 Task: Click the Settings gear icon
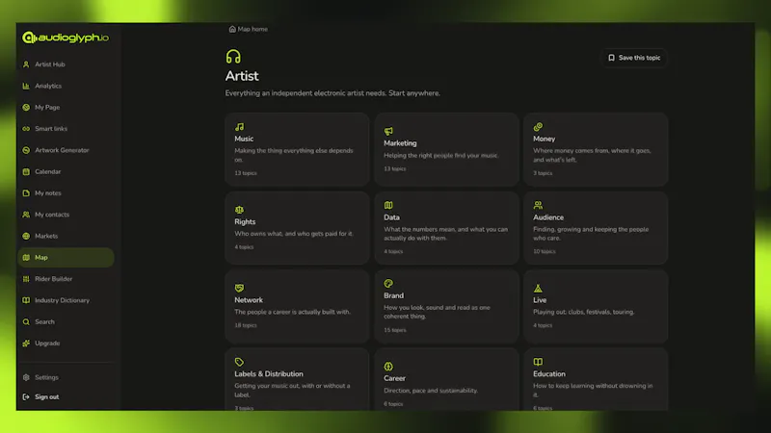[26, 377]
